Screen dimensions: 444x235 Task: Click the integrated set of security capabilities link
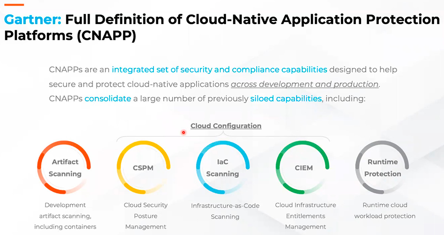[220, 69]
